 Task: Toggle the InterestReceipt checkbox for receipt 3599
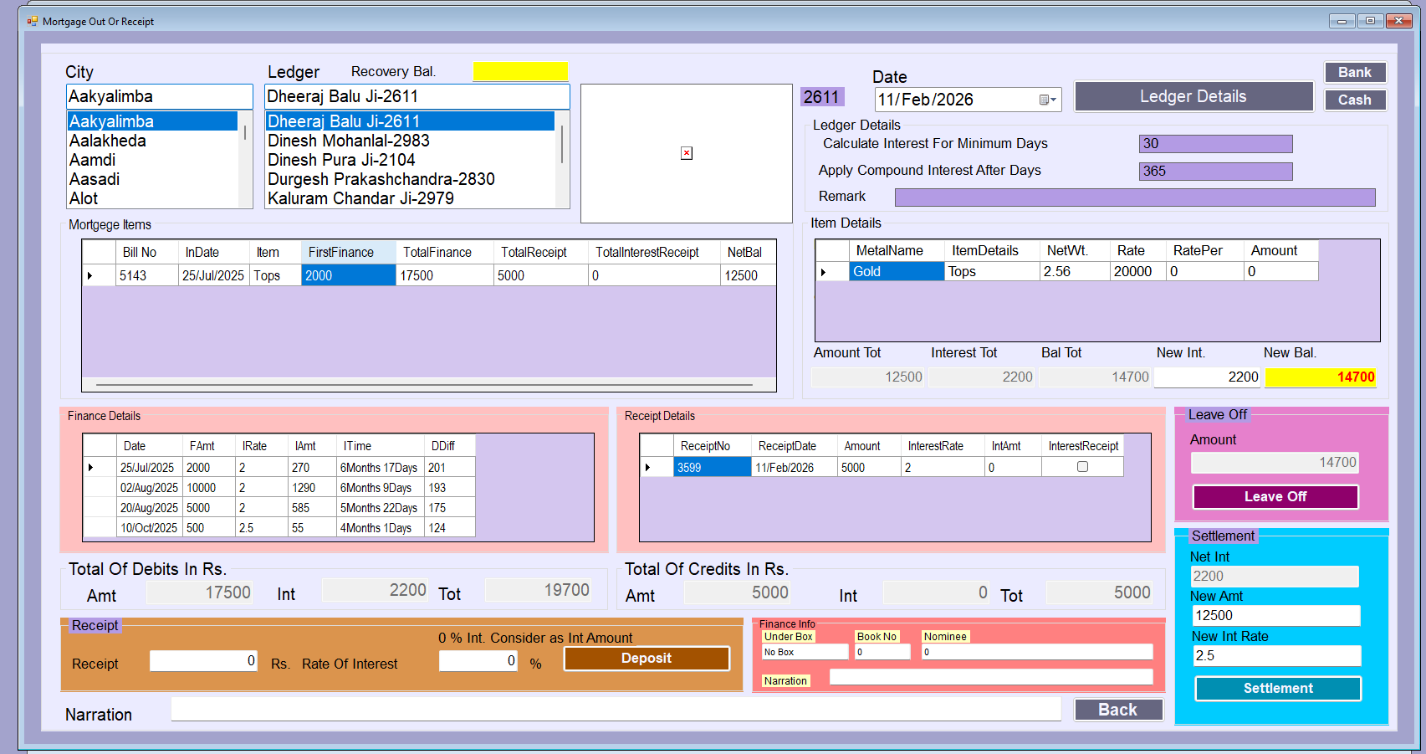pyautogui.click(x=1082, y=467)
